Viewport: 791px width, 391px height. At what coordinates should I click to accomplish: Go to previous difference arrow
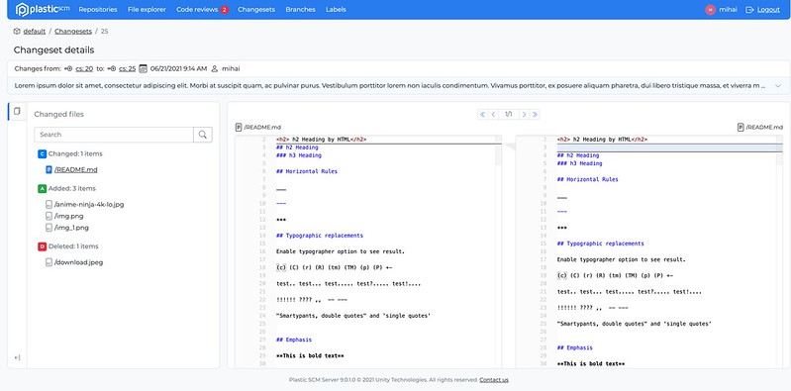[493, 115]
